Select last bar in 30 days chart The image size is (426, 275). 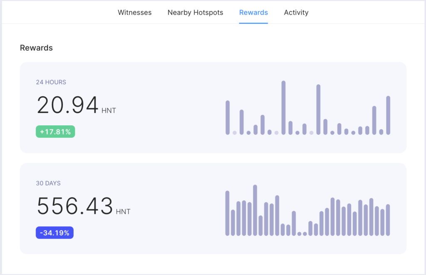(x=388, y=220)
